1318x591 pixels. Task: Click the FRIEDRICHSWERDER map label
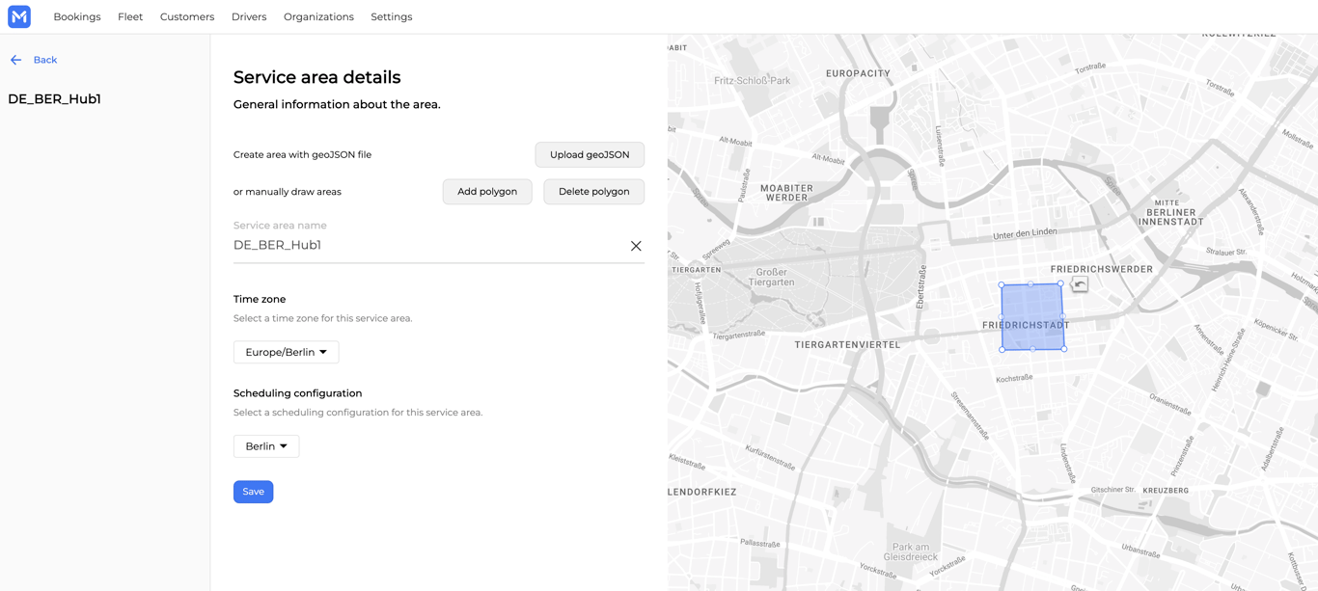pyautogui.click(x=1101, y=269)
